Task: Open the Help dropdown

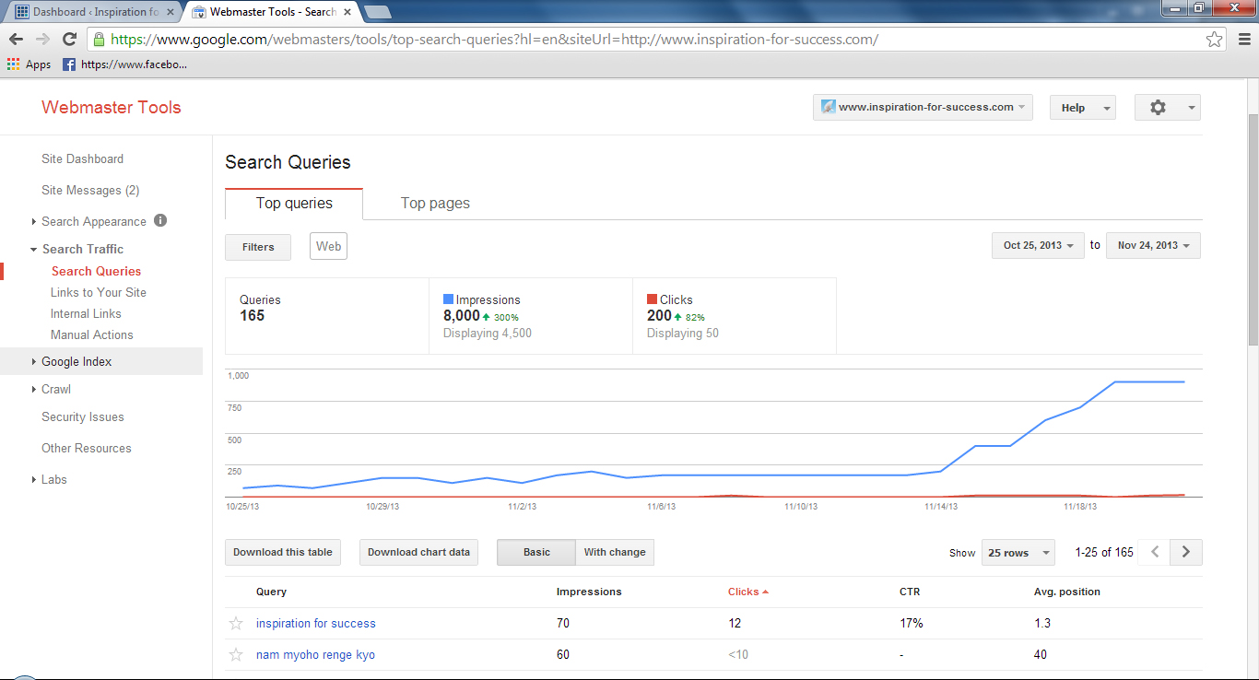Action: (1083, 107)
